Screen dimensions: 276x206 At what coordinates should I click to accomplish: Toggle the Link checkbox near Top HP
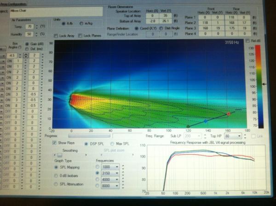[x=253, y=136]
